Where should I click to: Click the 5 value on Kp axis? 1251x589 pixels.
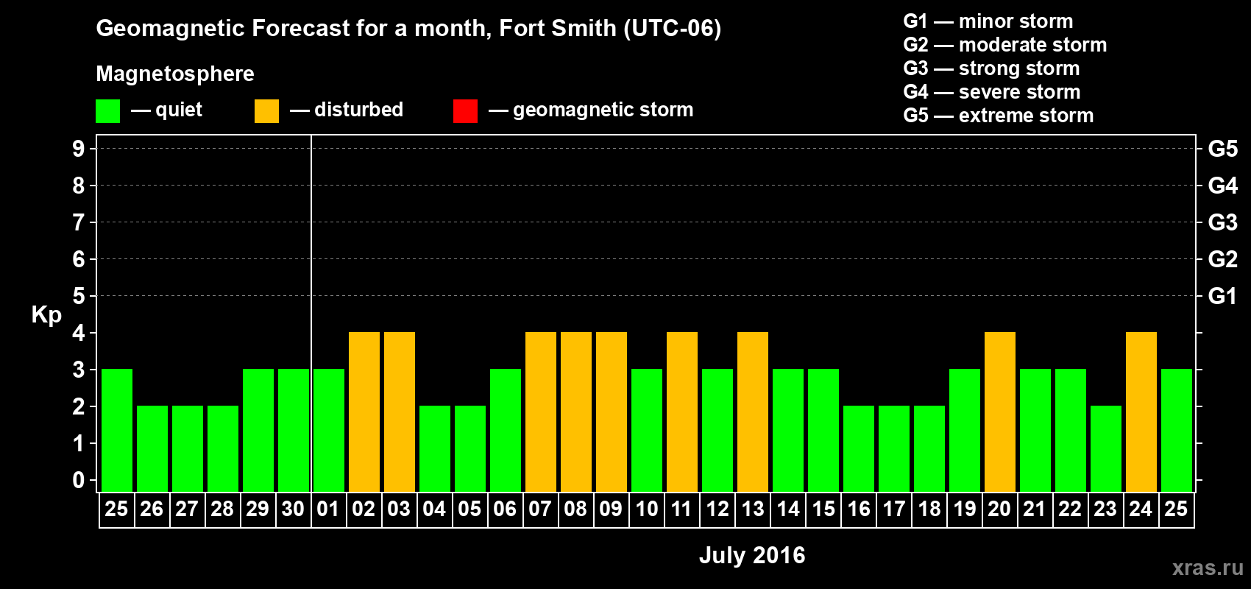coord(78,296)
